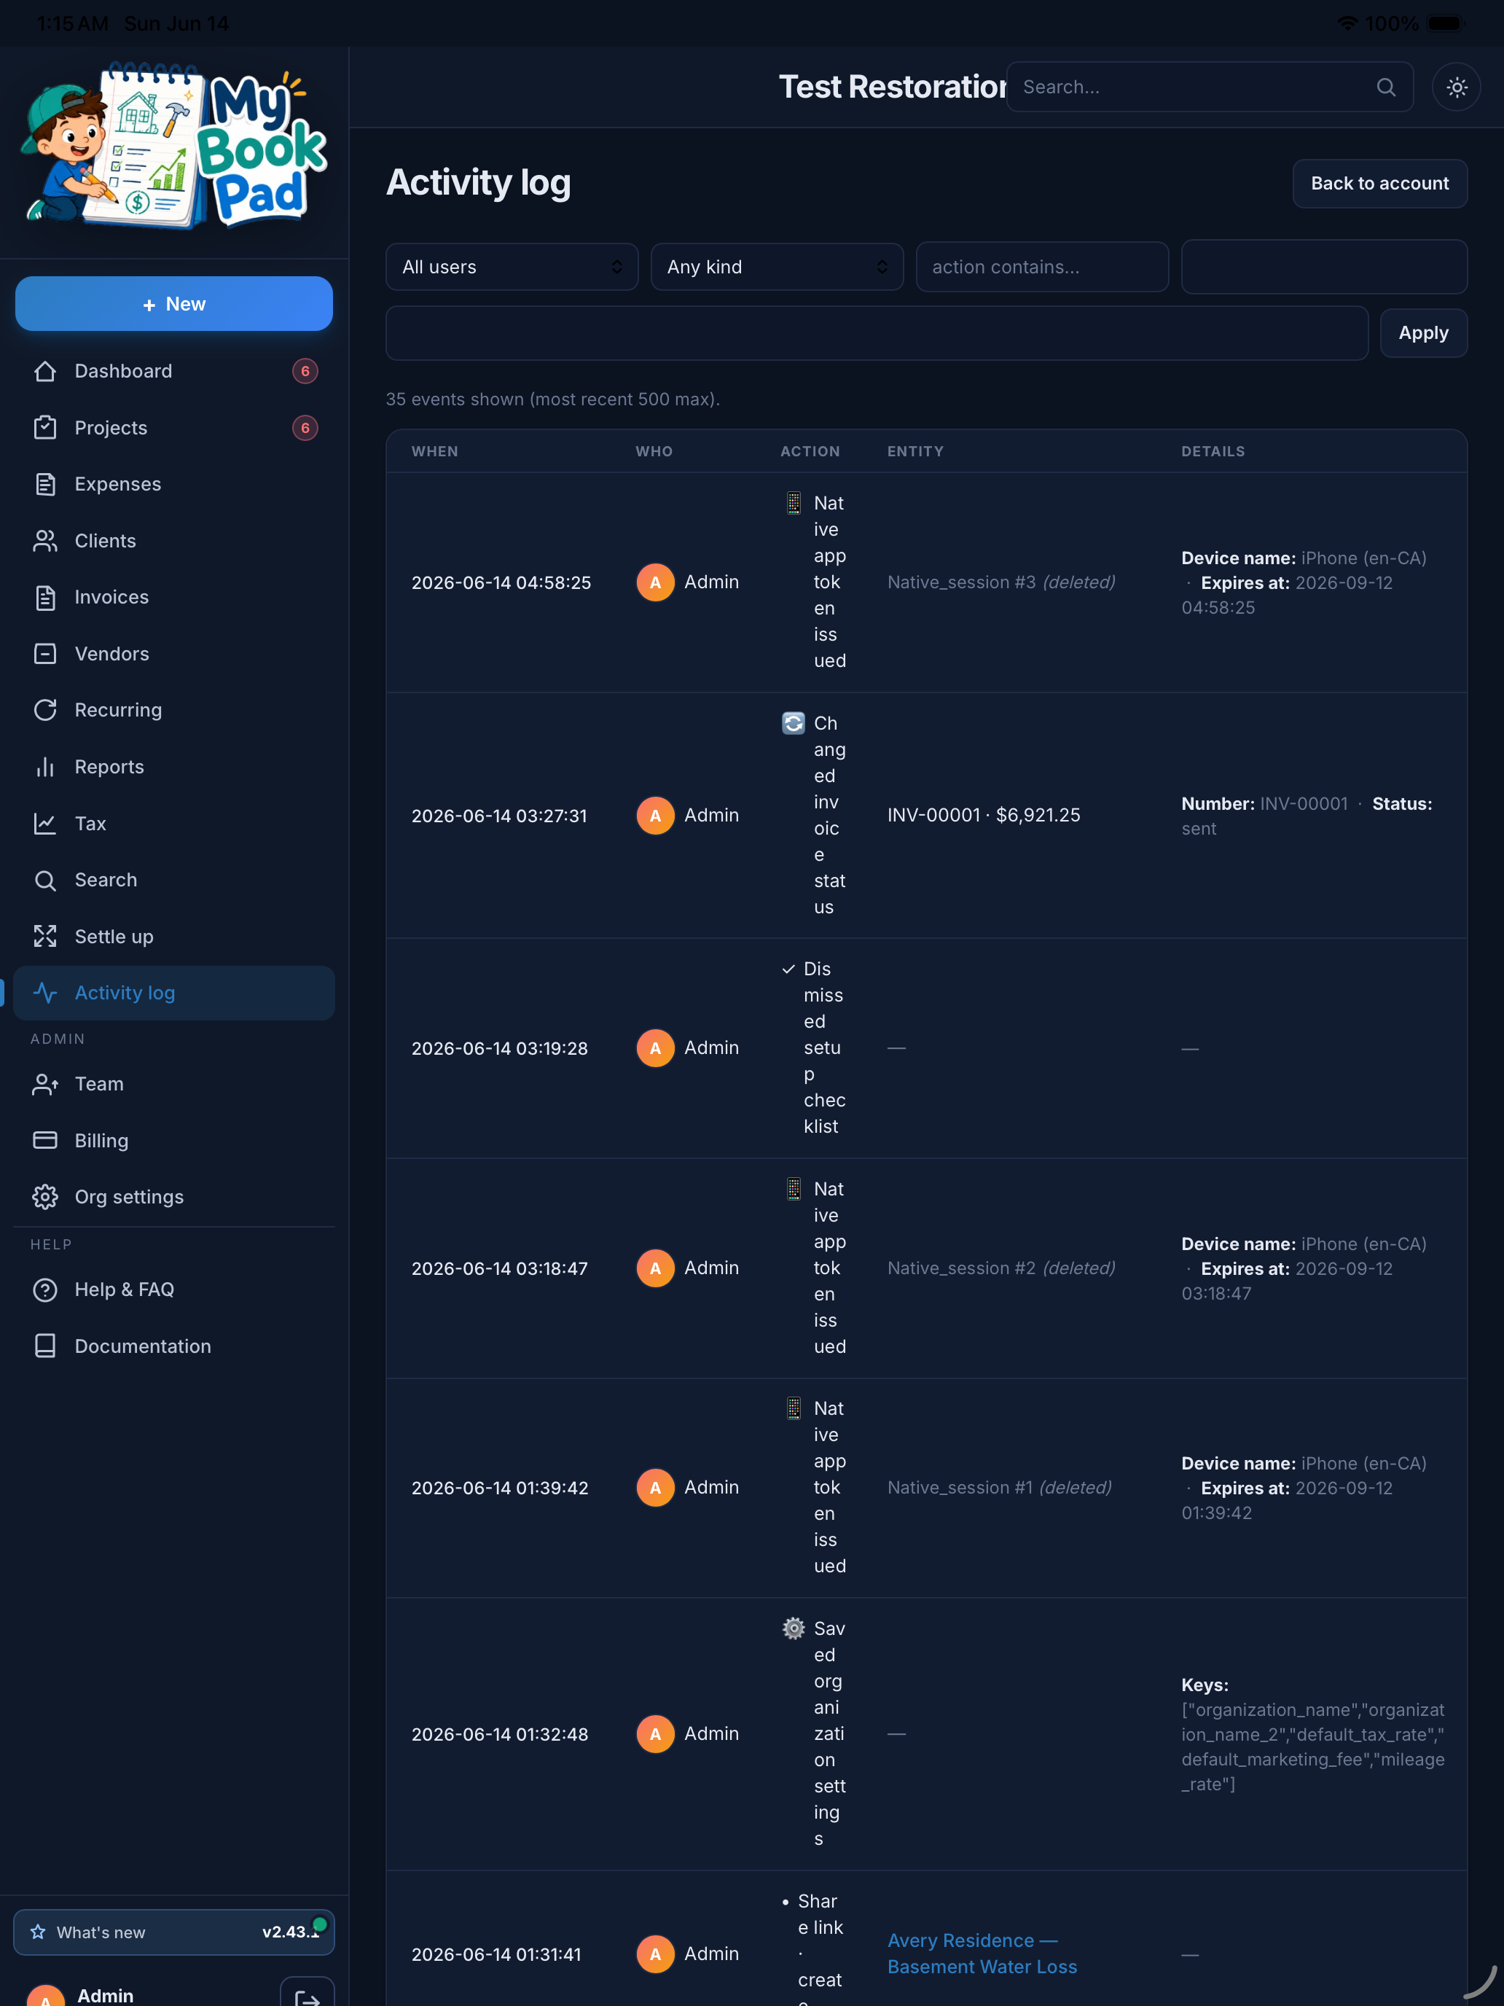Click the What's new star icon
This screenshot has height=2006, width=1504.
pyautogui.click(x=38, y=1932)
